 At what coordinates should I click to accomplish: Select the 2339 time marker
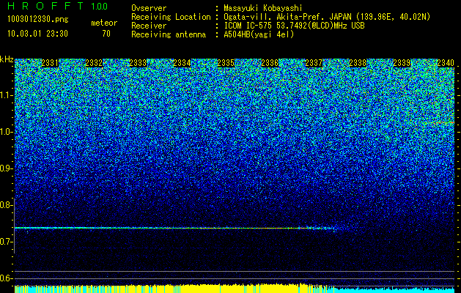click(x=402, y=63)
